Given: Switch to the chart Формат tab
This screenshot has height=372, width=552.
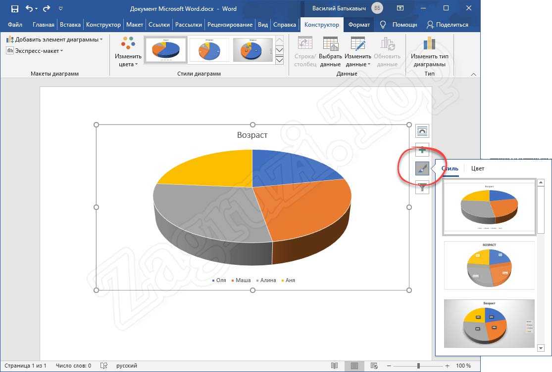Looking at the screenshot, I should [x=359, y=25].
